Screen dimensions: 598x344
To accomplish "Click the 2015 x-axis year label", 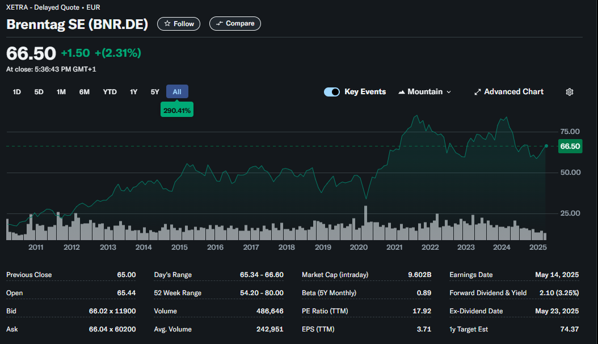I will coord(179,247).
